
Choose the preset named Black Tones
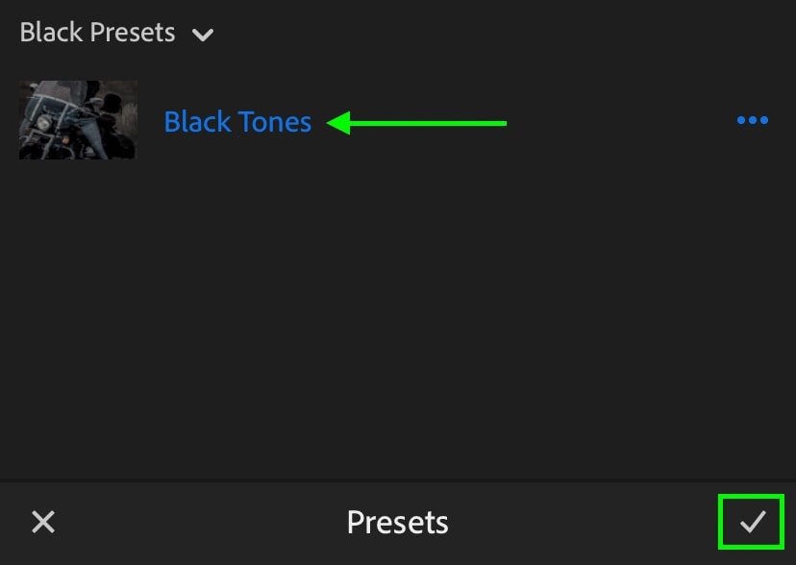click(237, 122)
